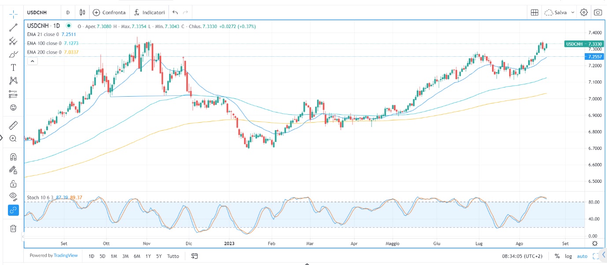The height and width of the screenshot is (265, 607).
Task: Switch chart scale to log
Action: coord(569,256)
